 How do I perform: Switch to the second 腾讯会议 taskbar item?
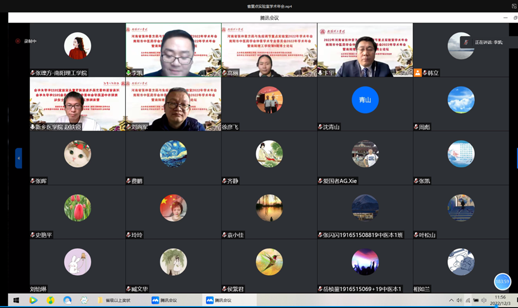tap(219, 300)
